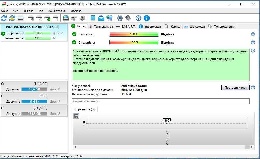Image resolution: width=260 pixels, height=159 pixels.
Task: Click the Повторити тест button
Action: click(x=235, y=88)
